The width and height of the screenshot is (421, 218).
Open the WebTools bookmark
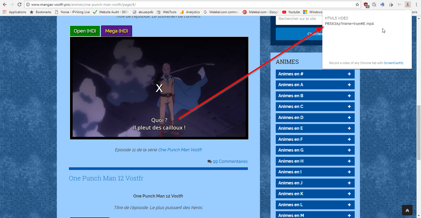click(x=167, y=12)
